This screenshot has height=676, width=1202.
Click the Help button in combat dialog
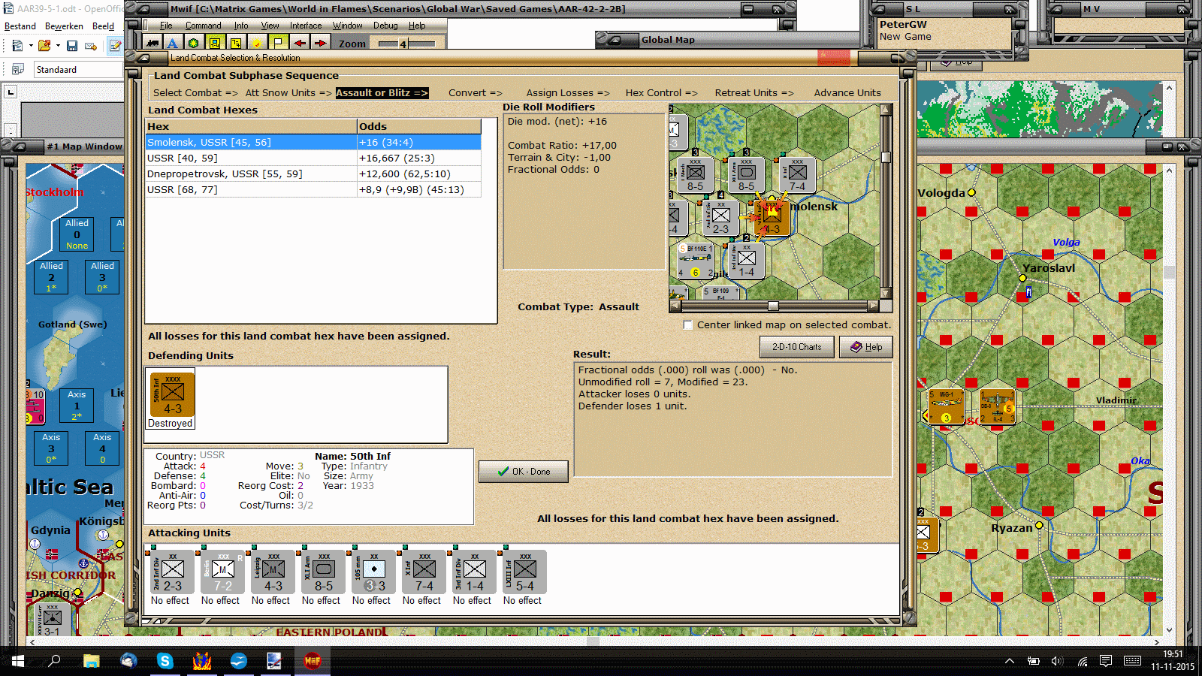click(866, 347)
